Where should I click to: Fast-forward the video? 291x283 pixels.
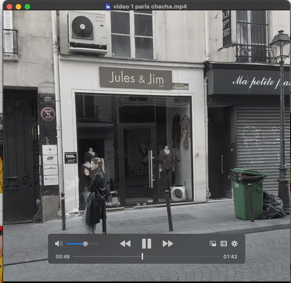[168, 244]
